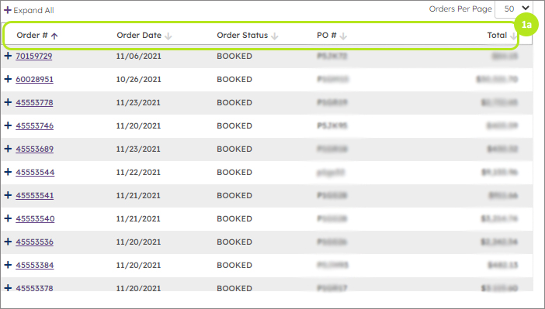
Task: Open order link 45553384
Action: coord(35,266)
